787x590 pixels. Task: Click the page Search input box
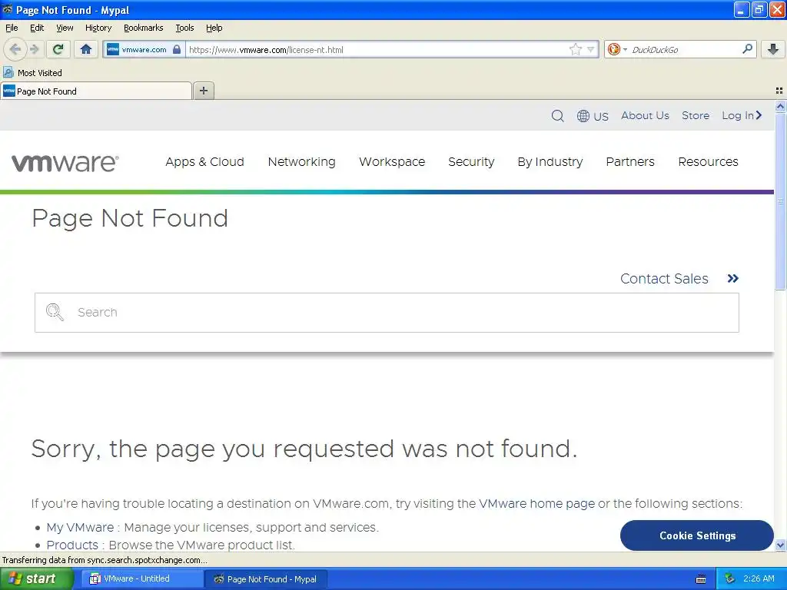point(387,313)
